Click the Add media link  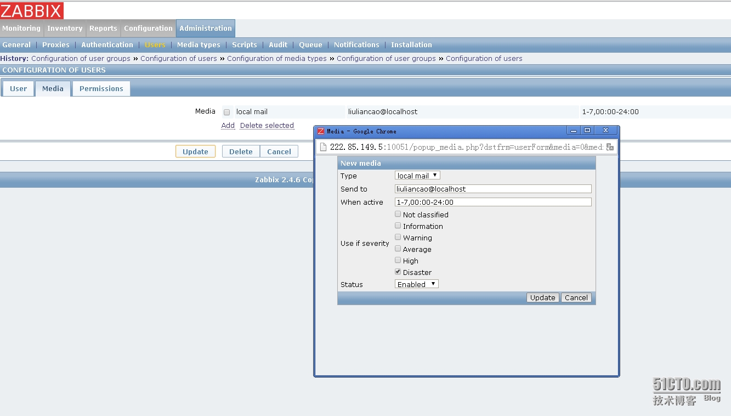(228, 126)
